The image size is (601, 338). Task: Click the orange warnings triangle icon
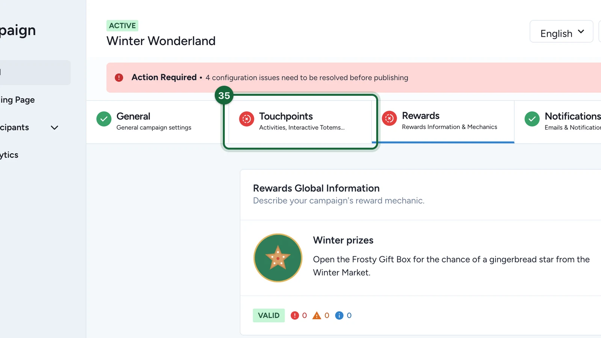click(x=317, y=315)
